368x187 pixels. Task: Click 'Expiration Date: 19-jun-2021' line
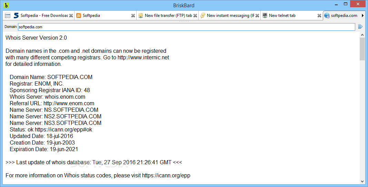(44, 149)
